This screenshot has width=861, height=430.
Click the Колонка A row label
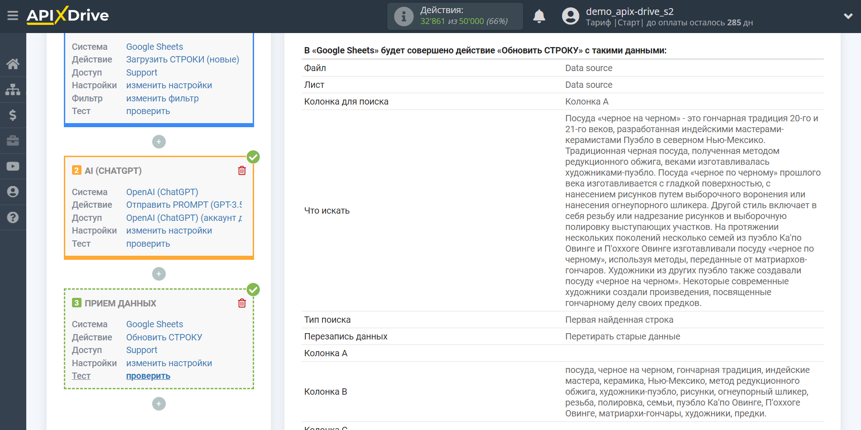[x=326, y=353]
